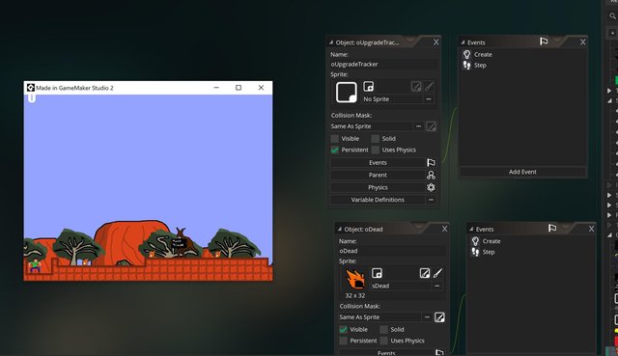This screenshot has width=618, height=356.
Task: Uncheck Persistent in oUpgradeTracker
Action: (335, 151)
